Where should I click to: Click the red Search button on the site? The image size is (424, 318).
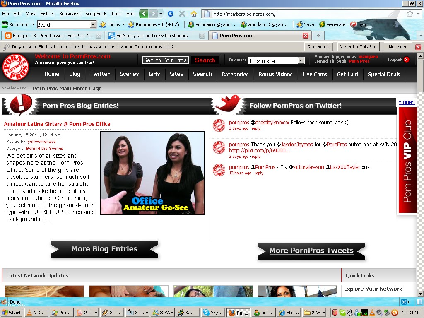[205, 60]
